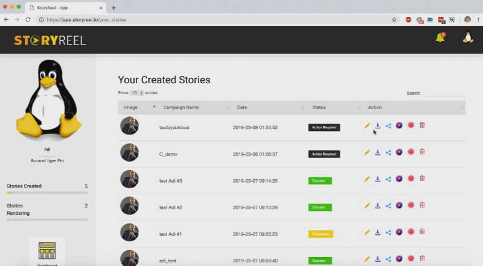Switch to the StoryReel - App browser tab
This screenshot has width=483, height=266.
(66, 8)
